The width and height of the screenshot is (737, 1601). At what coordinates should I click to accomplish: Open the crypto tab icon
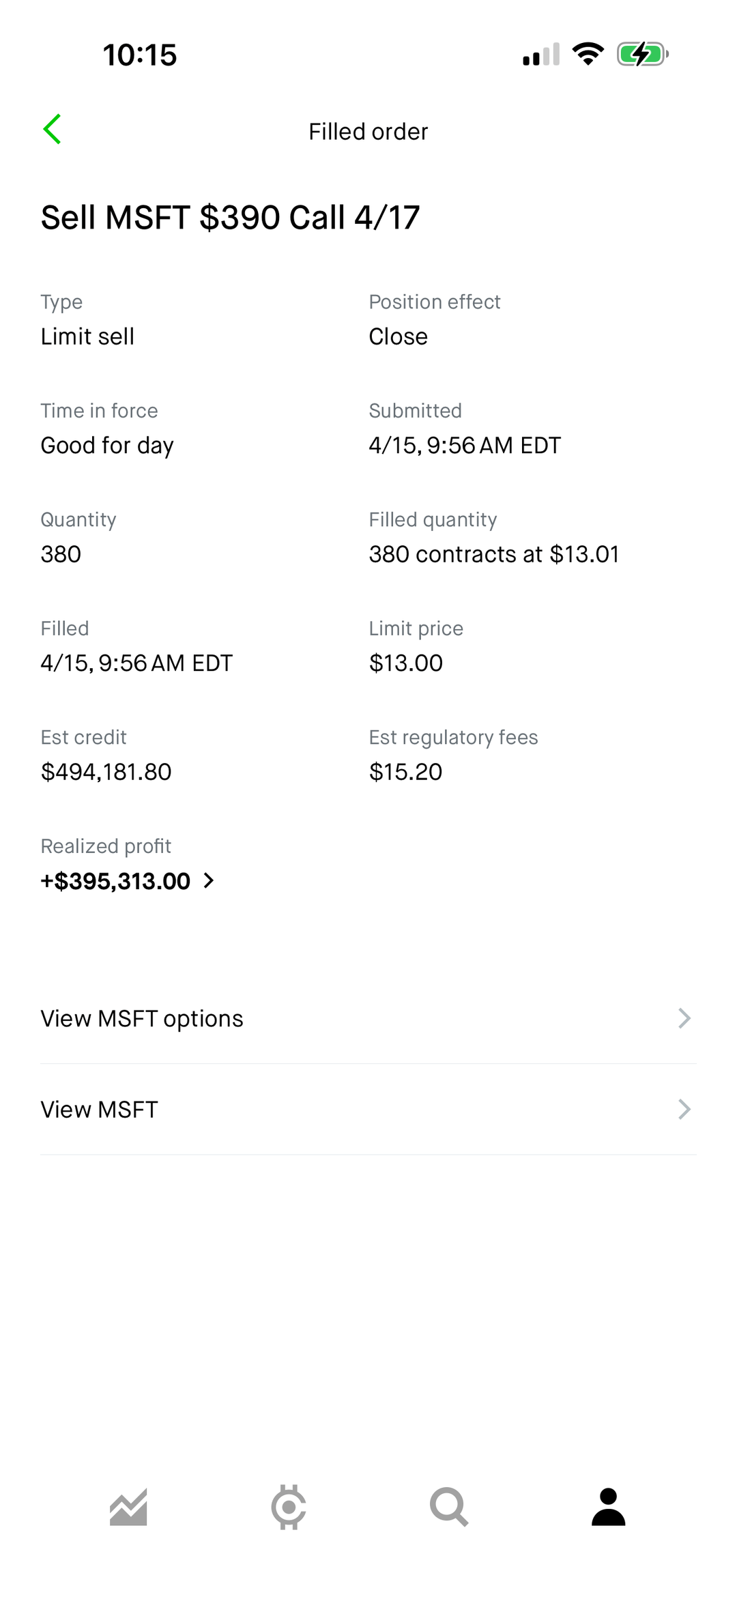pyautogui.click(x=289, y=1507)
